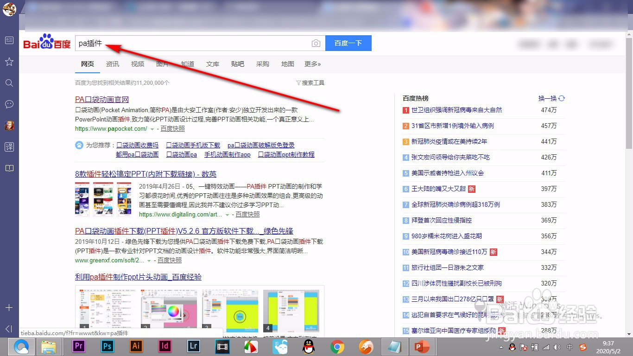
Task: Open the search icon in the left sidebar
Action: tap(9, 83)
